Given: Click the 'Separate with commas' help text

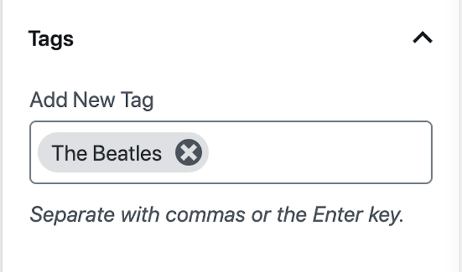Looking at the screenshot, I should click(x=138, y=215).
